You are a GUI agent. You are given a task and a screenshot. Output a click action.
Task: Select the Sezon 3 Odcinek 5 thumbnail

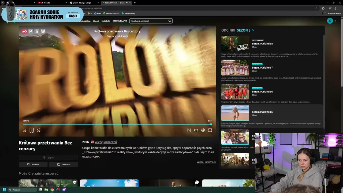point(235,113)
